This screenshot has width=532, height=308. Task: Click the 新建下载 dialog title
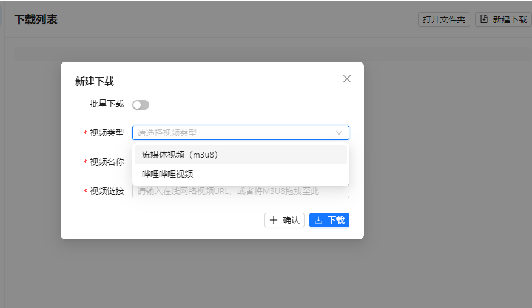pyautogui.click(x=95, y=81)
